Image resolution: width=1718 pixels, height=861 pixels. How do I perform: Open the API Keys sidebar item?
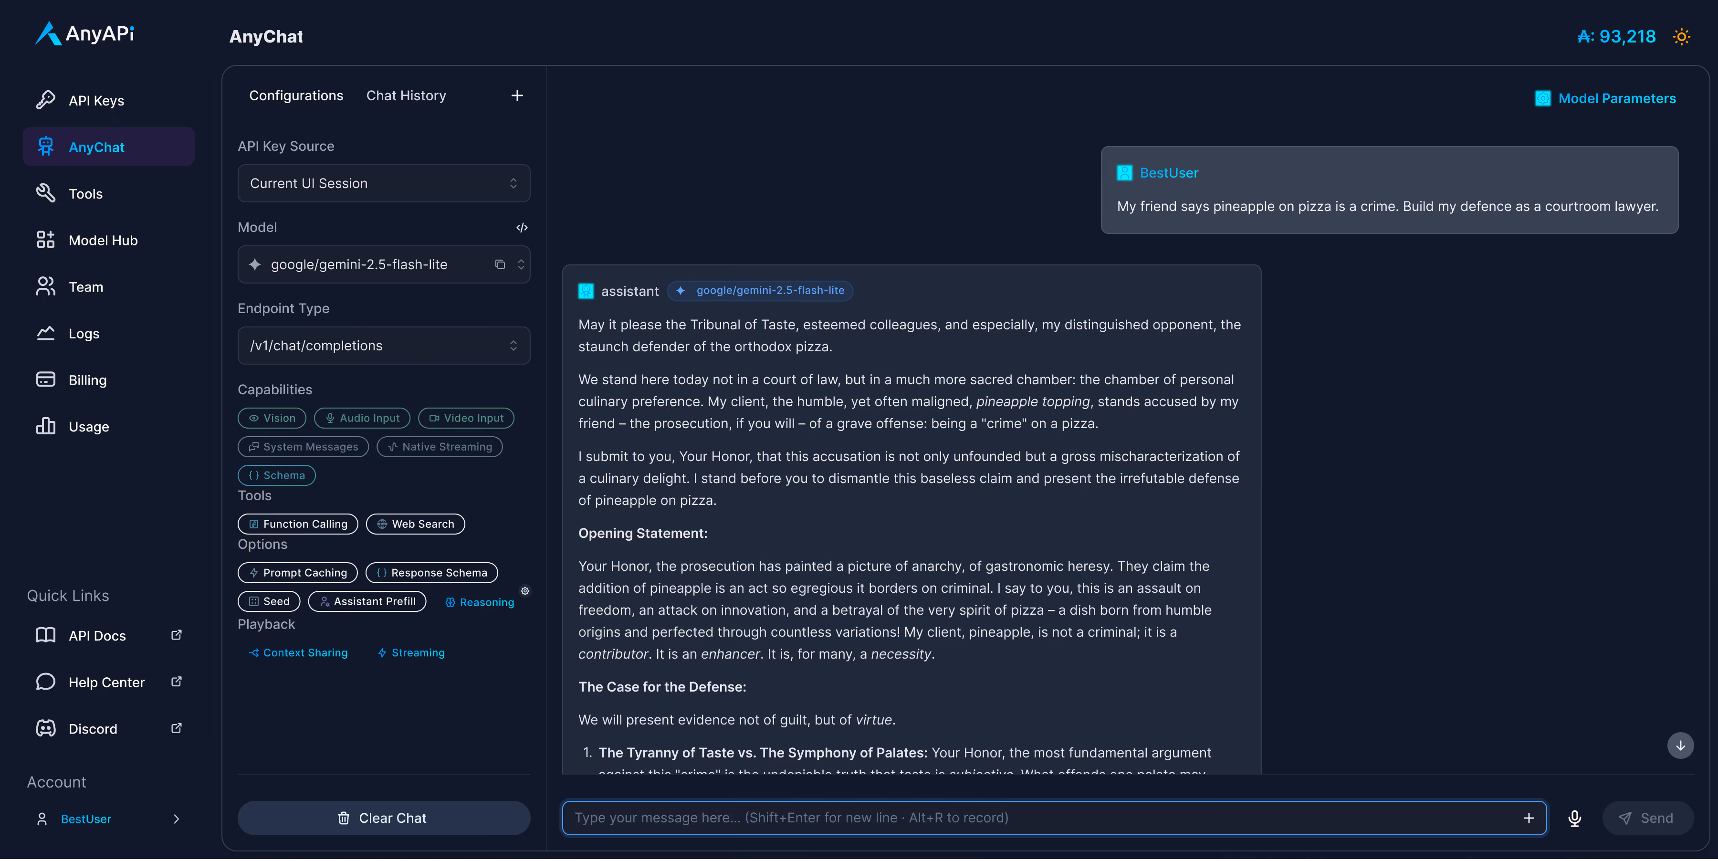109,101
